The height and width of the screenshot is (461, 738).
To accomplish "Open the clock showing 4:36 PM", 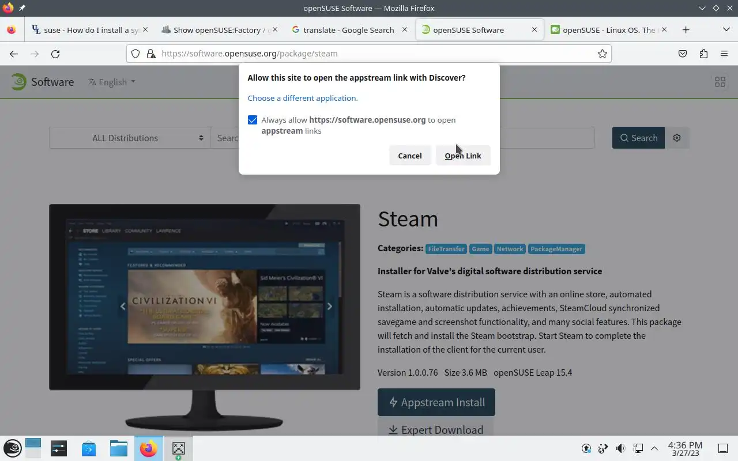I will (685, 448).
